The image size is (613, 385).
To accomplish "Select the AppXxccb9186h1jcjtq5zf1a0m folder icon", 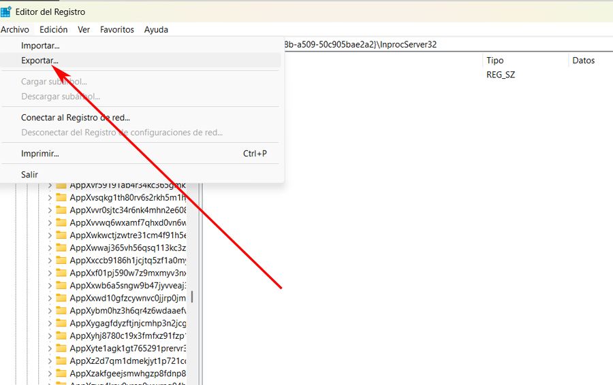I will coord(61,261).
